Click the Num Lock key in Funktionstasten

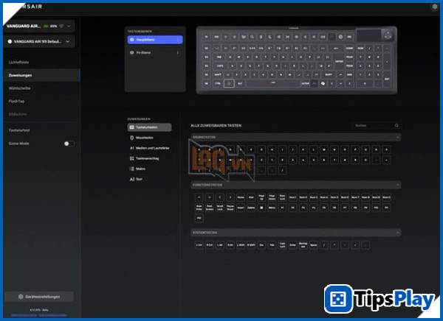[282, 197]
